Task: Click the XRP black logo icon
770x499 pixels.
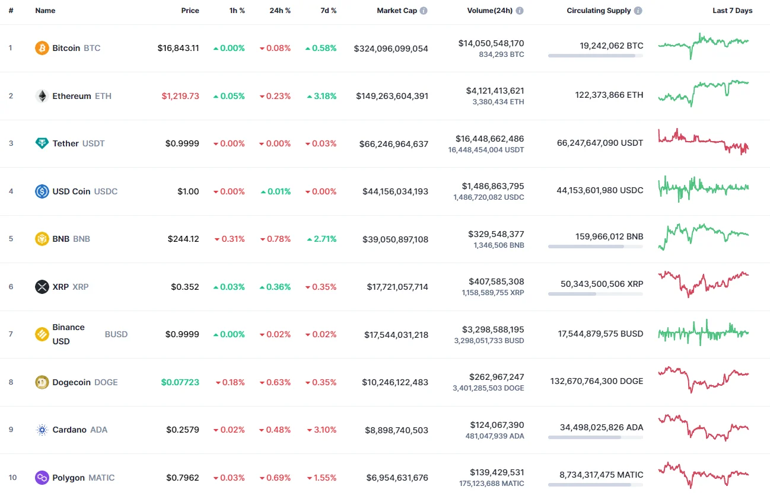Action: 42,286
